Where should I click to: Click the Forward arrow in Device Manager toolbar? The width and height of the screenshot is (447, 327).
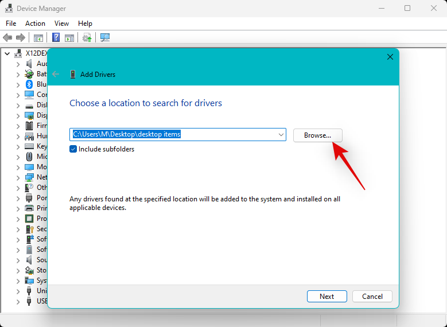tap(20, 37)
